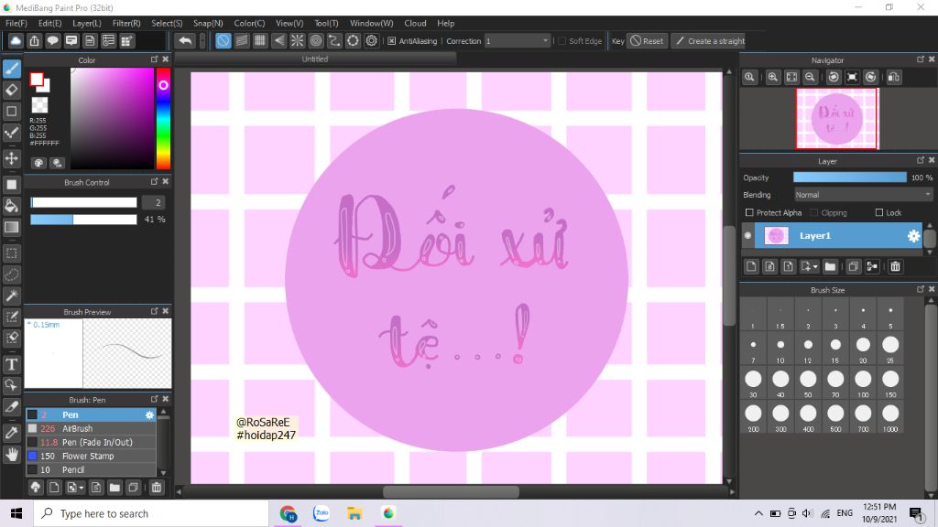Click the Navigator canvas thumbnail
This screenshot has width=938, height=527.
836,118
